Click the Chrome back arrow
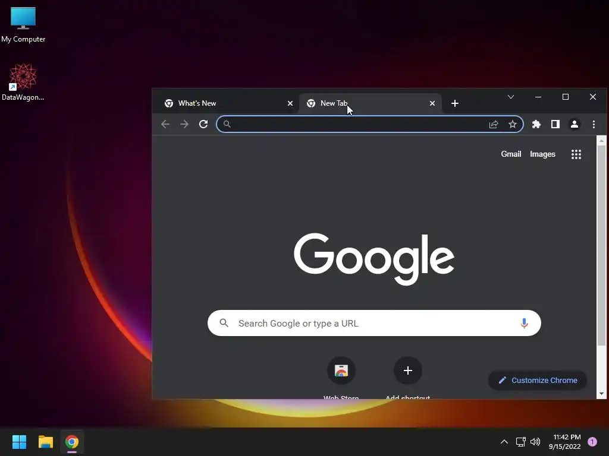The height and width of the screenshot is (456, 609). [x=165, y=124]
